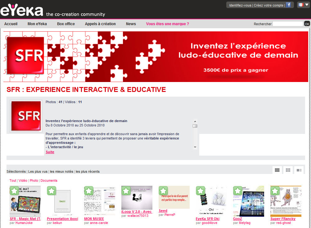
Task: Click 'MON MUSEE' title link
Action: click(x=94, y=219)
